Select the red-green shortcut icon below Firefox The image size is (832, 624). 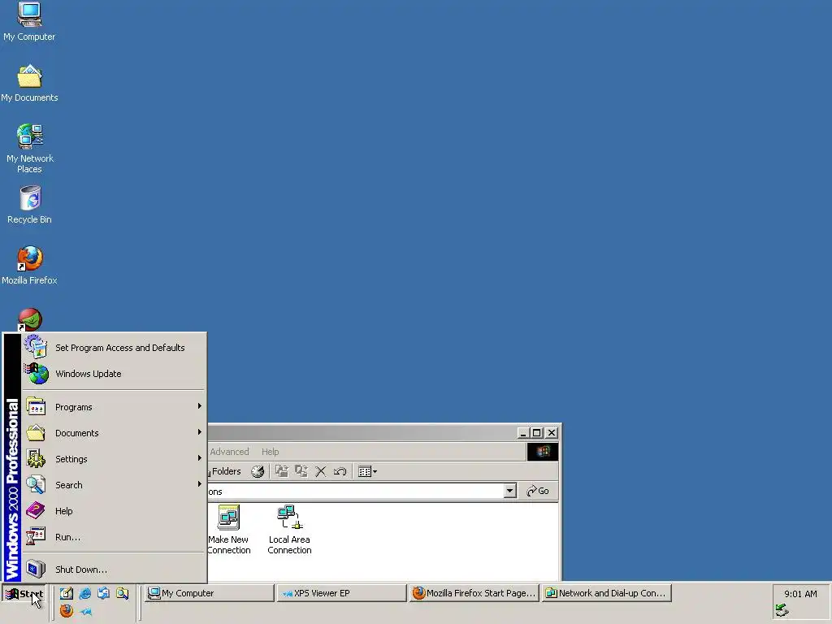[30, 319]
